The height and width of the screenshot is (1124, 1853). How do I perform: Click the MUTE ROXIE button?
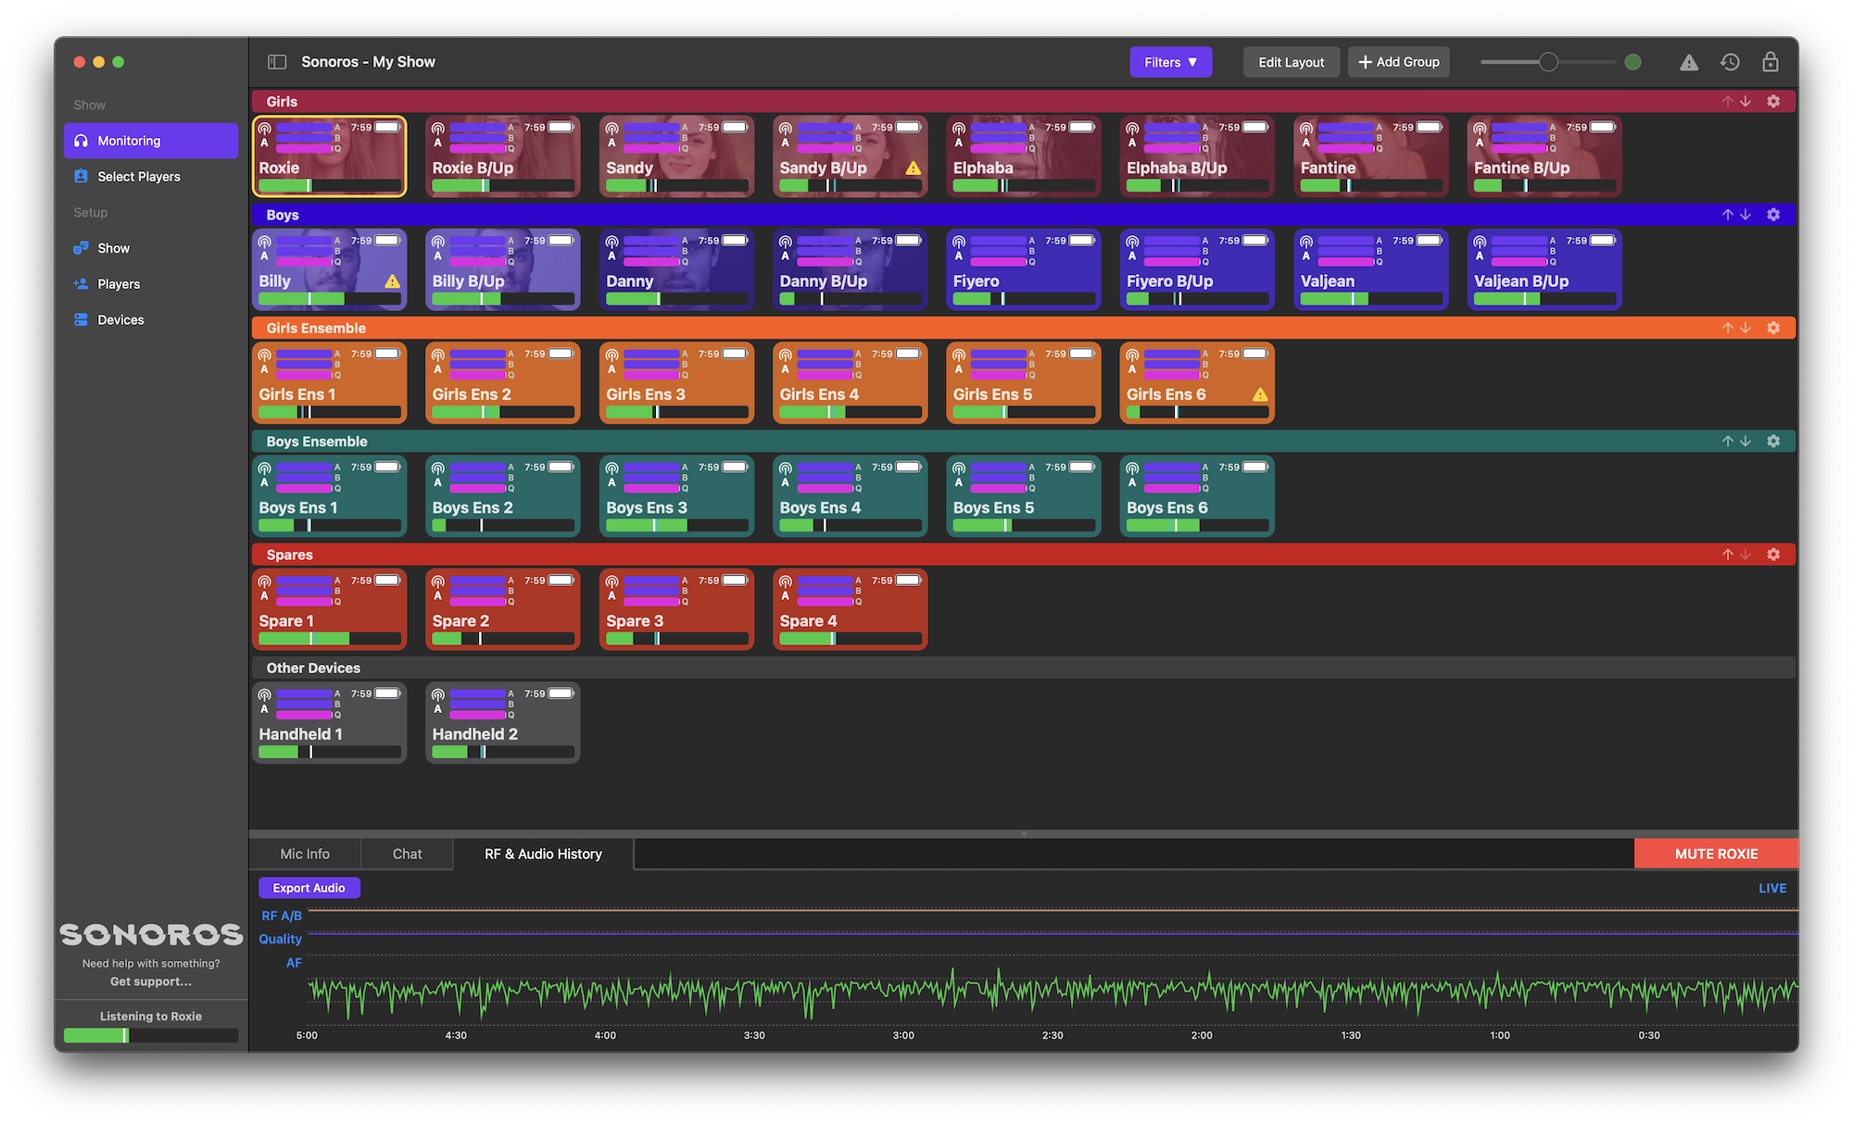click(x=1715, y=853)
